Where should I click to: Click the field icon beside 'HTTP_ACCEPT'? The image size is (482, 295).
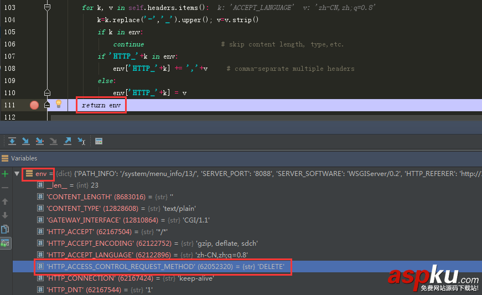click(40, 231)
